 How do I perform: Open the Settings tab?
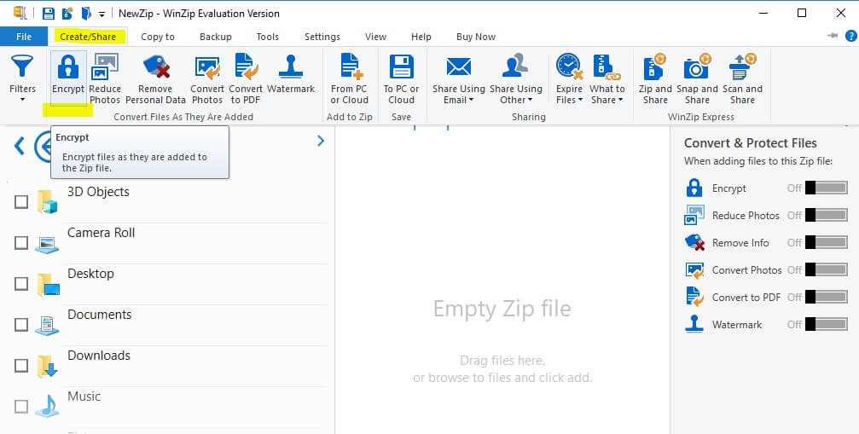click(322, 37)
